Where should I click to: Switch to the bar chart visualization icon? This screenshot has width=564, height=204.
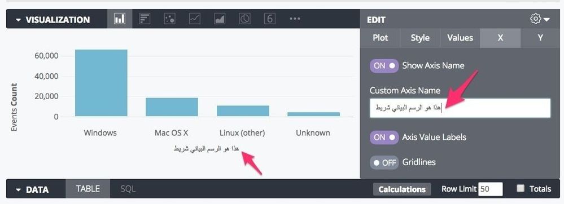point(145,19)
